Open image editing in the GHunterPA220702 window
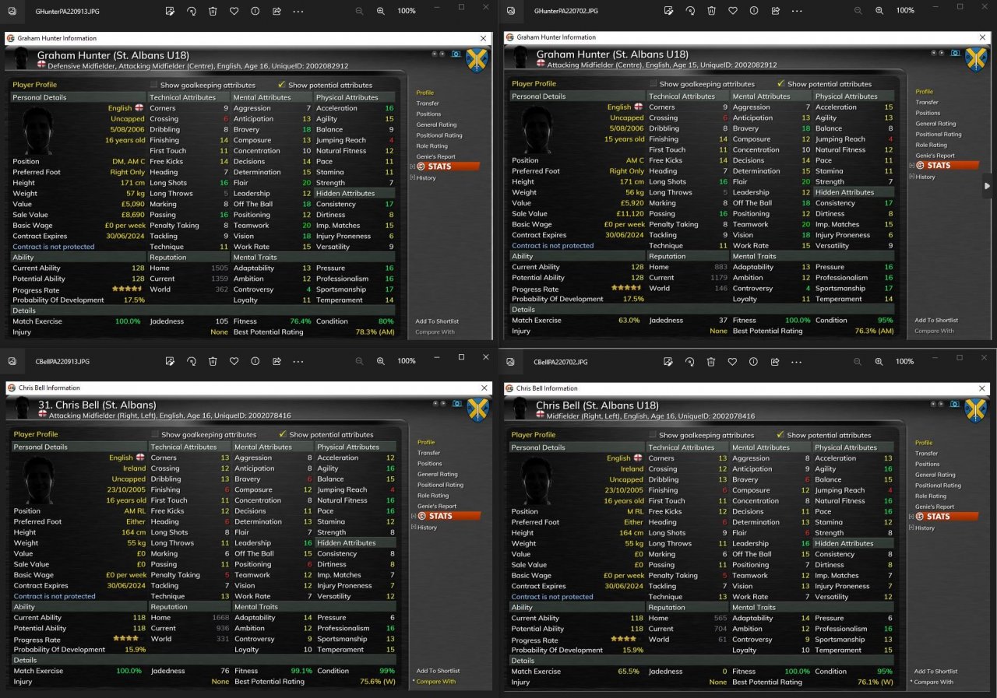Viewport: 997px width, 698px height. (x=668, y=11)
